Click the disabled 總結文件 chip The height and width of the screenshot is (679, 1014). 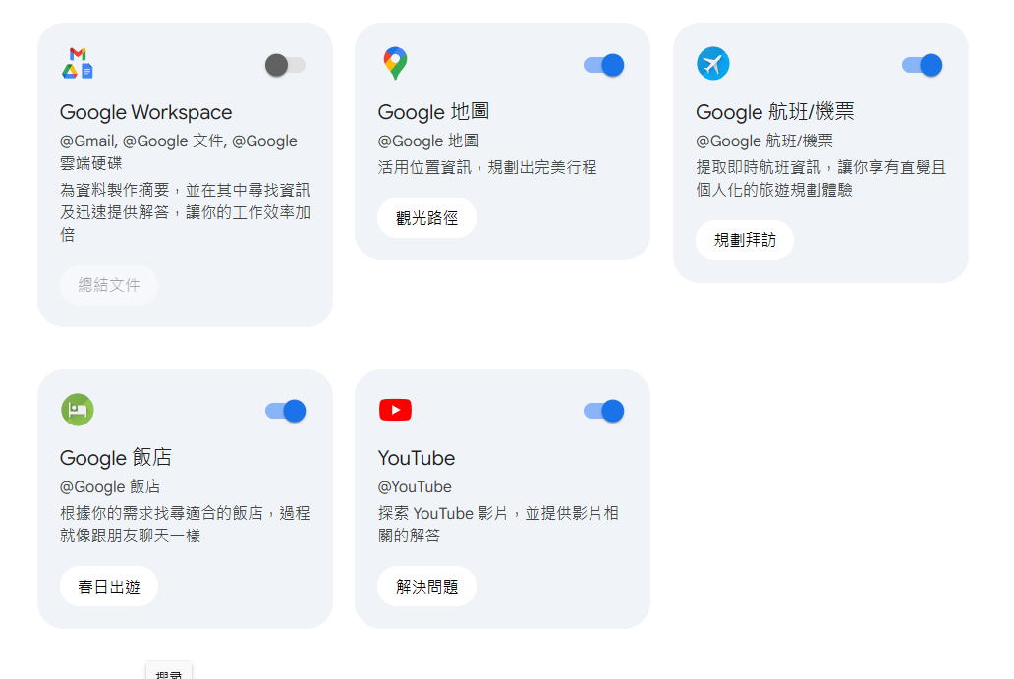tap(109, 285)
